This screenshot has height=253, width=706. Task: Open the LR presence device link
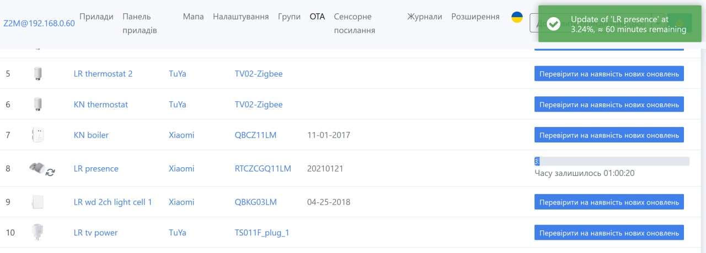pos(96,168)
